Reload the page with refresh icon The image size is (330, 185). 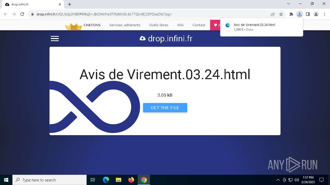tap(22, 14)
